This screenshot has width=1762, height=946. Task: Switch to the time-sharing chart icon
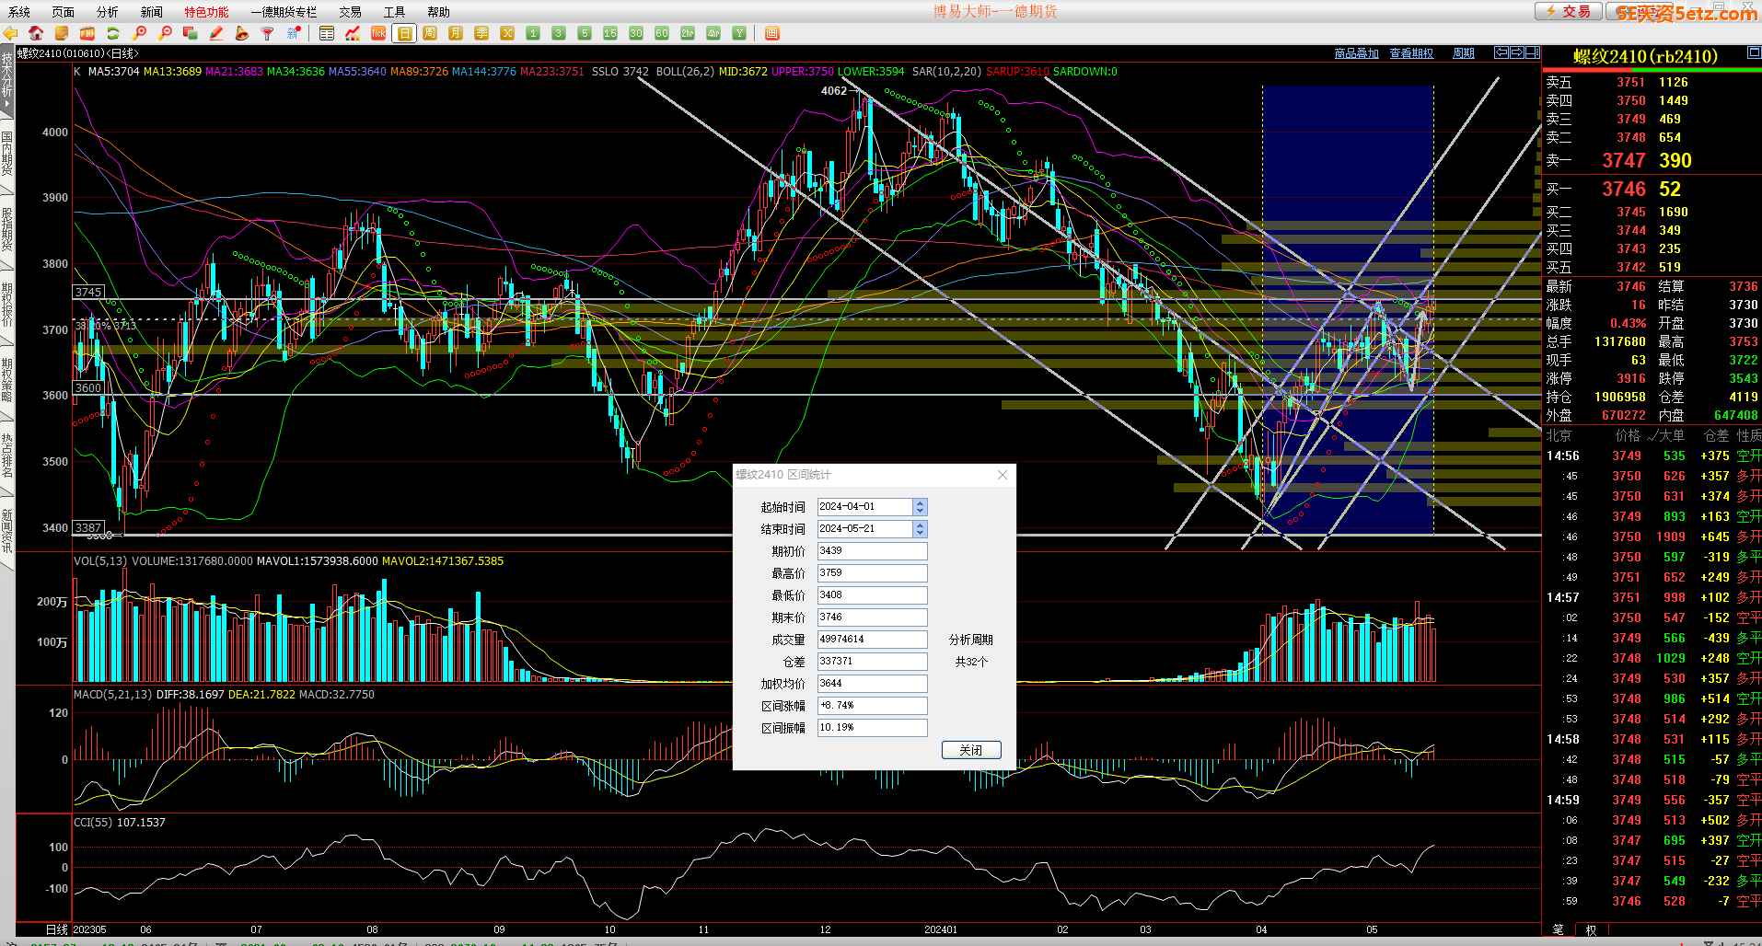pyautogui.click(x=353, y=33)
